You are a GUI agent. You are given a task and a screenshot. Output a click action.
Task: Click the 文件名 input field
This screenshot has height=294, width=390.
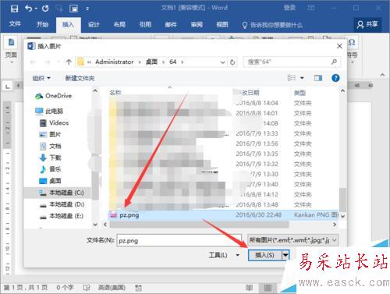point(179,240)
